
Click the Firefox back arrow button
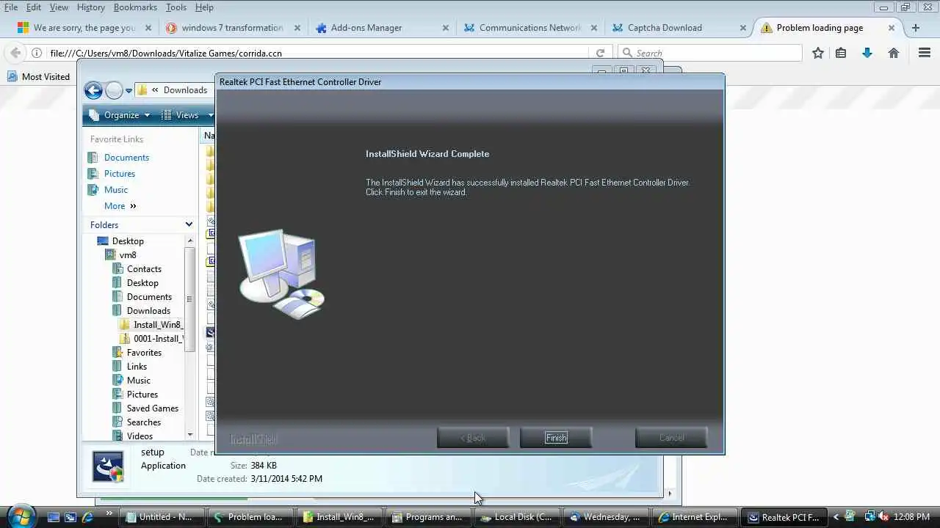15,53
